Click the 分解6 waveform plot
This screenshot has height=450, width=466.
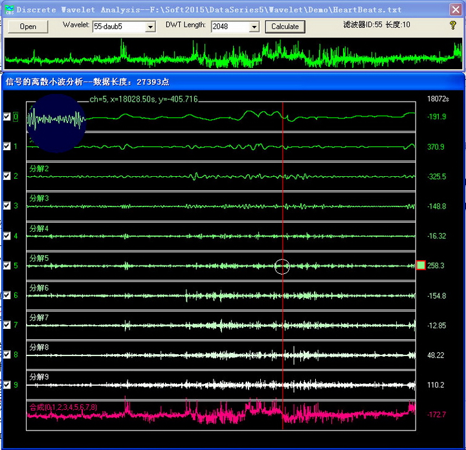tap(220, 296)
